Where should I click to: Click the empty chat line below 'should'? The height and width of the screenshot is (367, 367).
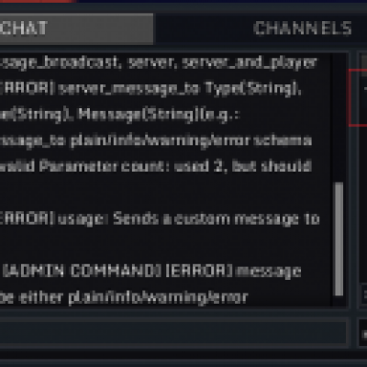165,193
